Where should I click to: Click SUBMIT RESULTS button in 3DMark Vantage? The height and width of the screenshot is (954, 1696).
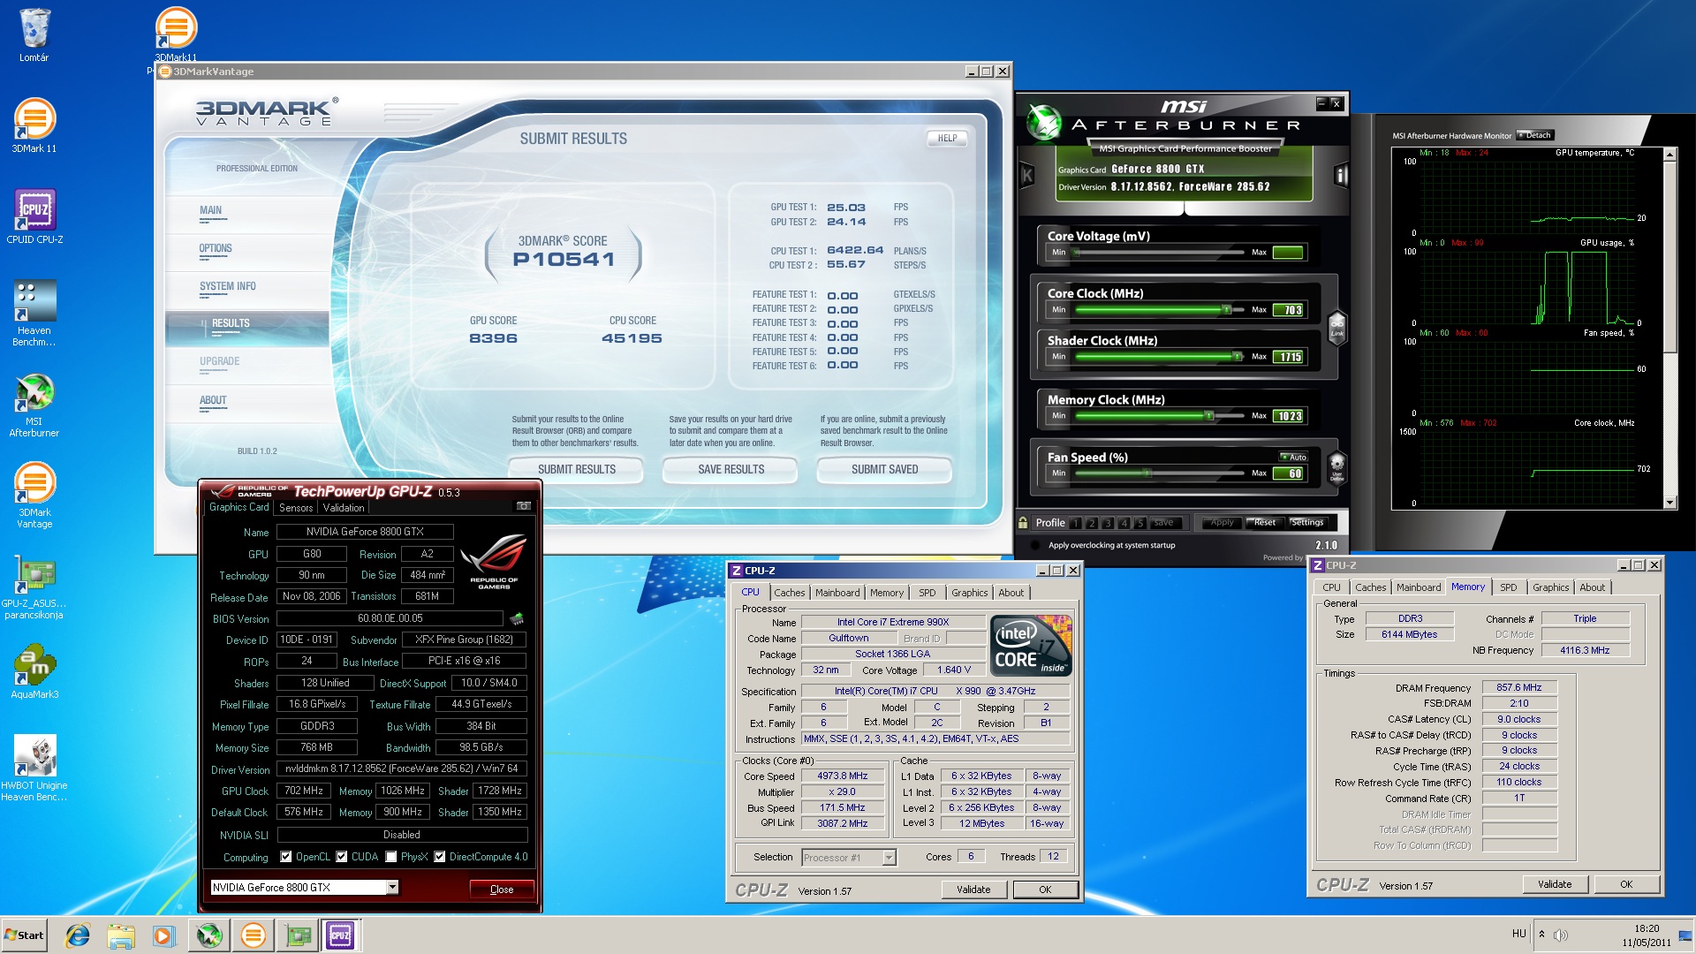(x=577, y=469)
